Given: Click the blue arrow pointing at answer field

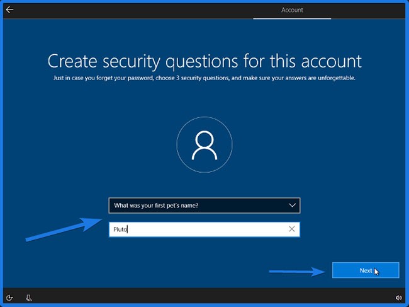Looking at the screenshot, I should click(63, 228).
